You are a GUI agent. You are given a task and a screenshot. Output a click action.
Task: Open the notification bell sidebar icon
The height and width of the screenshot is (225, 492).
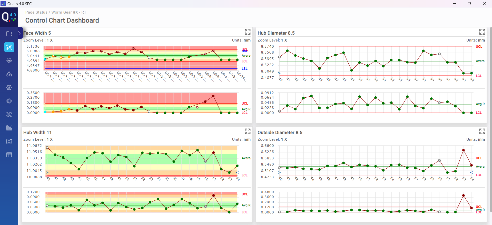[x=9, y=141]
